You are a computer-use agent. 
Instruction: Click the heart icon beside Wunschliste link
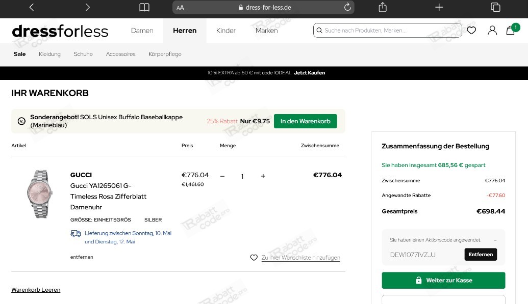[x=254, y=258]
